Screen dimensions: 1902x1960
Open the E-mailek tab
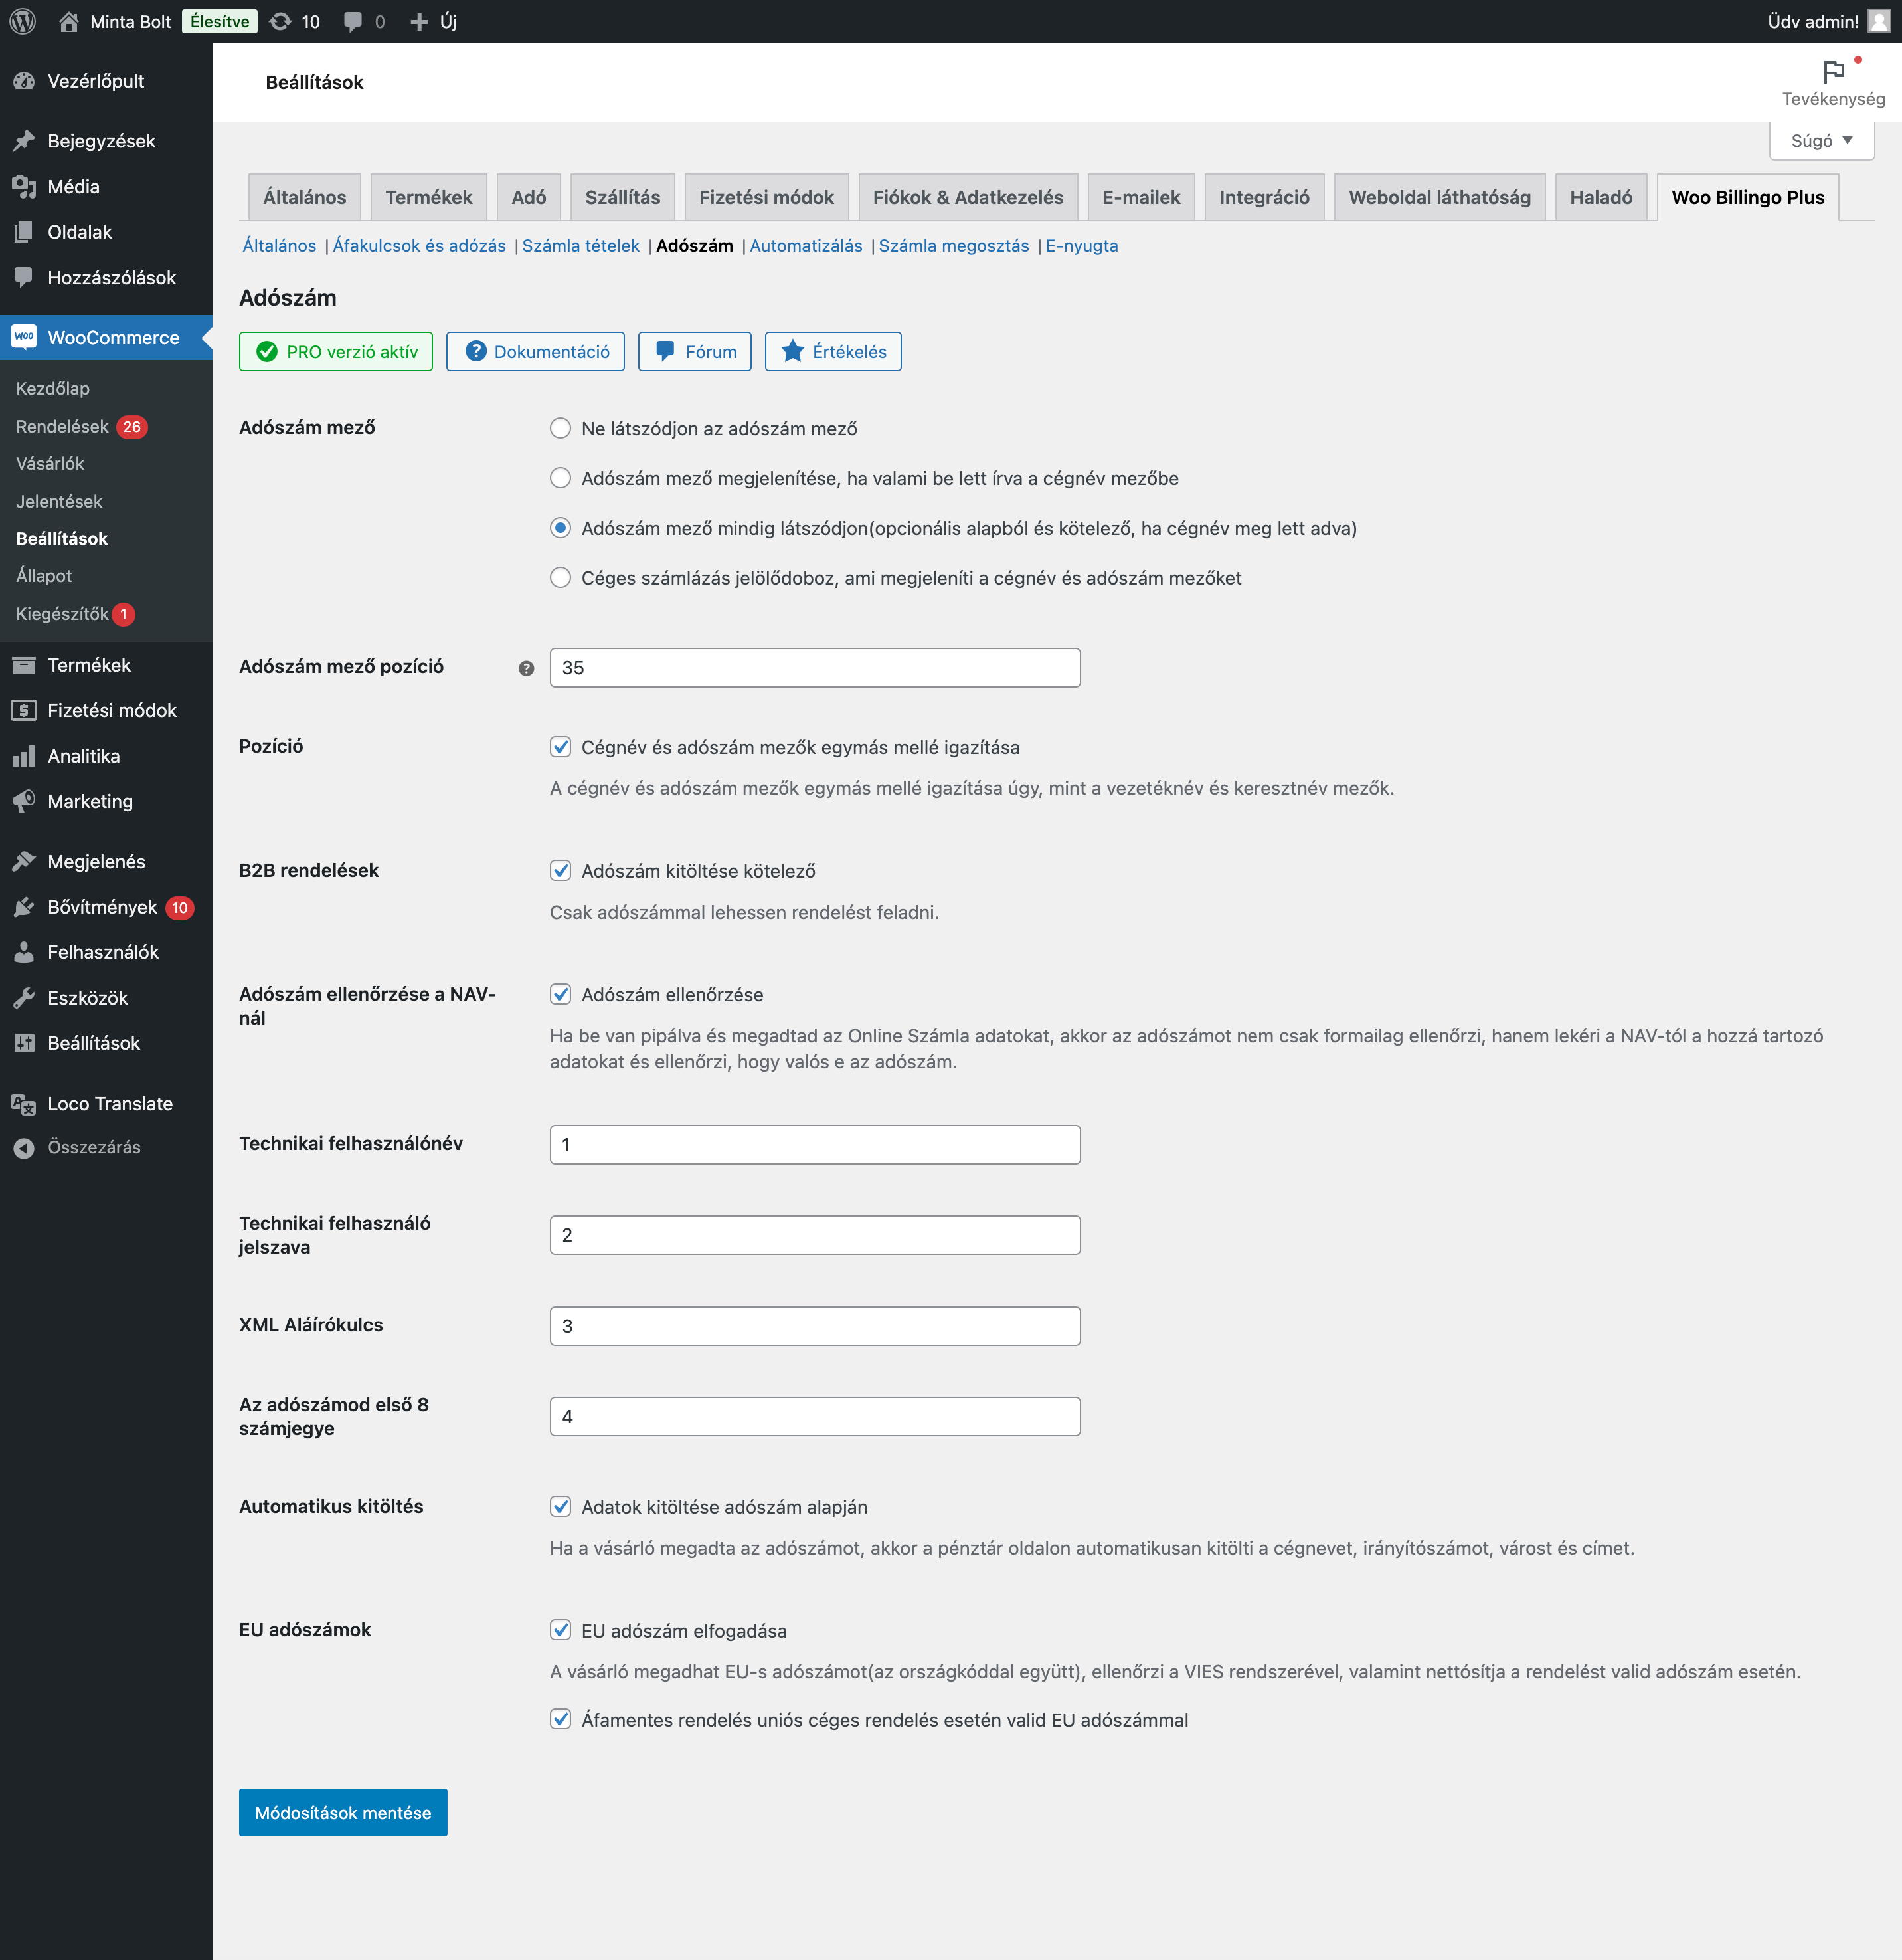(1142, 197)
